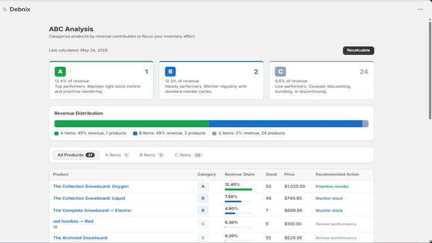Click the Product column header
This screenshot has height=243, width=432.
[61, 174]
